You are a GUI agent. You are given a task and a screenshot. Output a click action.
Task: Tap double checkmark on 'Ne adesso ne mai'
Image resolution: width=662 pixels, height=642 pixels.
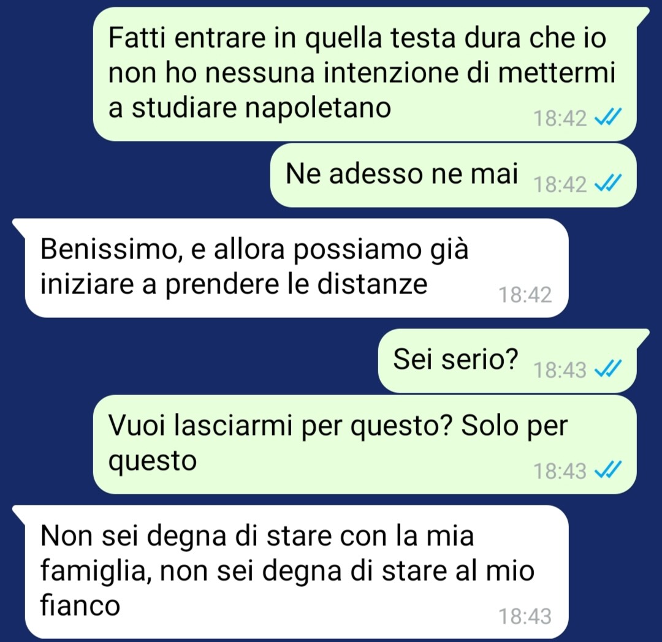pos(608,184)
